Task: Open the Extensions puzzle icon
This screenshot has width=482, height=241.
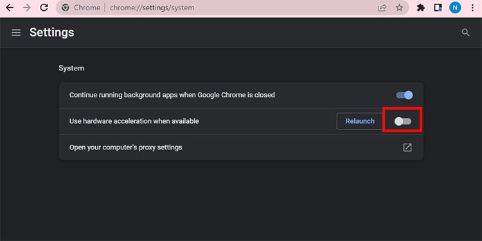Action: [x=421, y=8]
